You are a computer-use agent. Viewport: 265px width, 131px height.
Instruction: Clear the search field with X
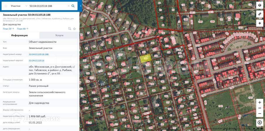69,6
